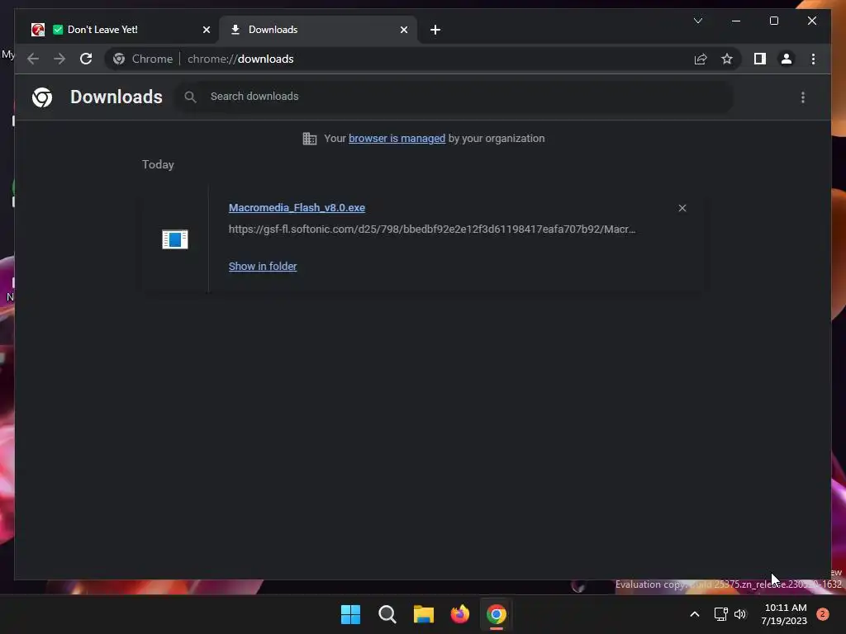Click Show in folder link
846x634 pixels.
[x=263, y=267]
